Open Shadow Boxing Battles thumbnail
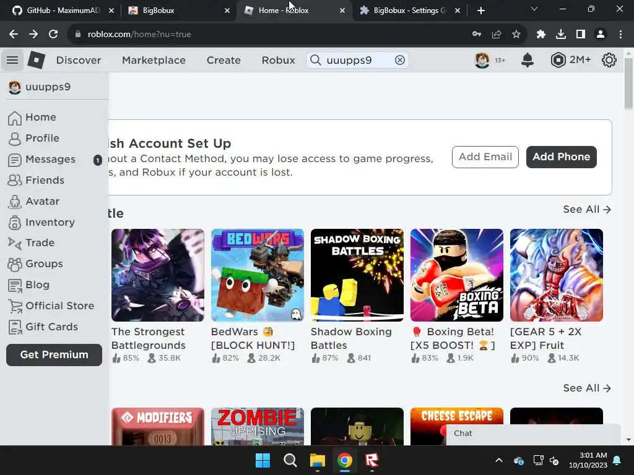 (357, 275)
